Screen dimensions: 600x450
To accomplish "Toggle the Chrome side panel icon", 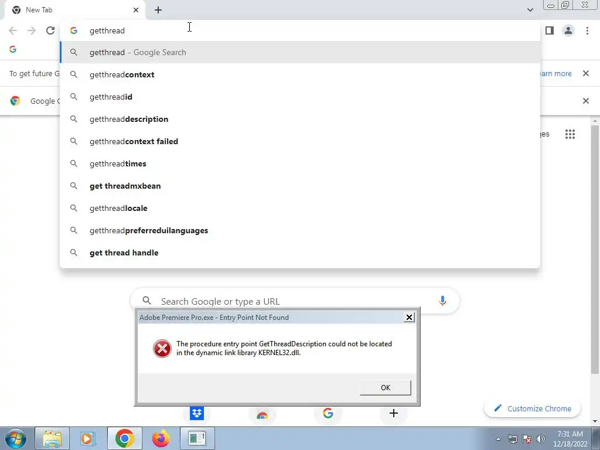I will coord(550,30).
